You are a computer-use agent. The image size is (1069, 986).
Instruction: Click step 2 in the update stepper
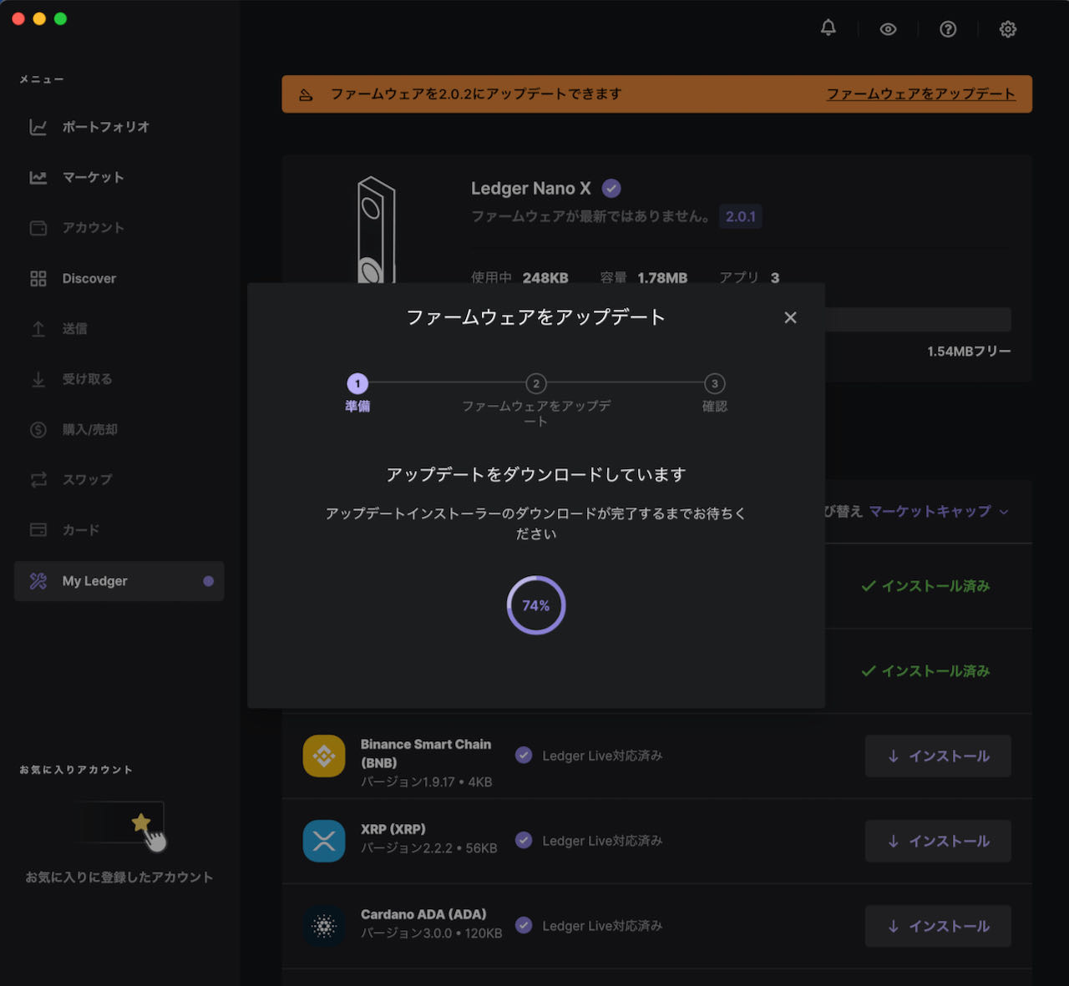pos(536,384)
